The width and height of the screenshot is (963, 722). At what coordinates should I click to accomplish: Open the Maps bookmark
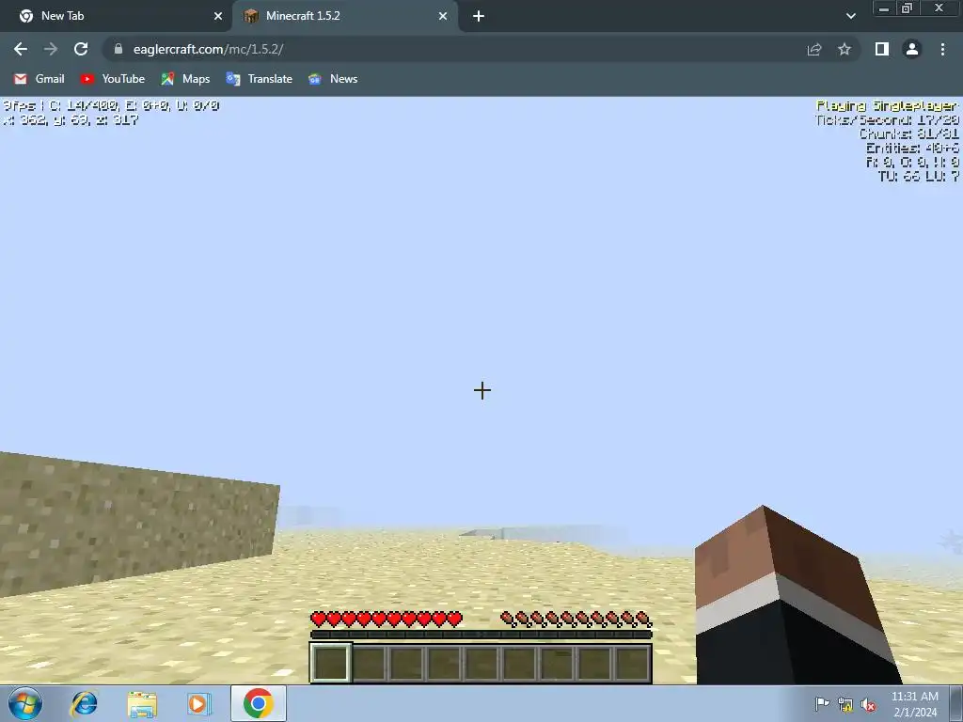coord(185,79)
